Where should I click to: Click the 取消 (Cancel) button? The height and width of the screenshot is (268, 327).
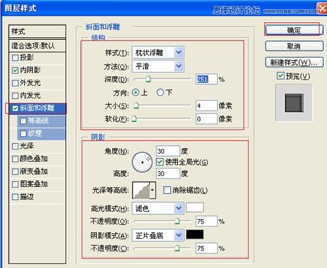click(x=294, y=46)
